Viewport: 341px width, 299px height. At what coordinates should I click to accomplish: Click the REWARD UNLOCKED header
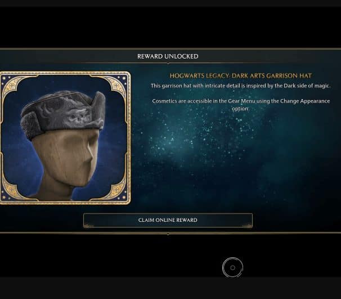click(x=168, y=56)
